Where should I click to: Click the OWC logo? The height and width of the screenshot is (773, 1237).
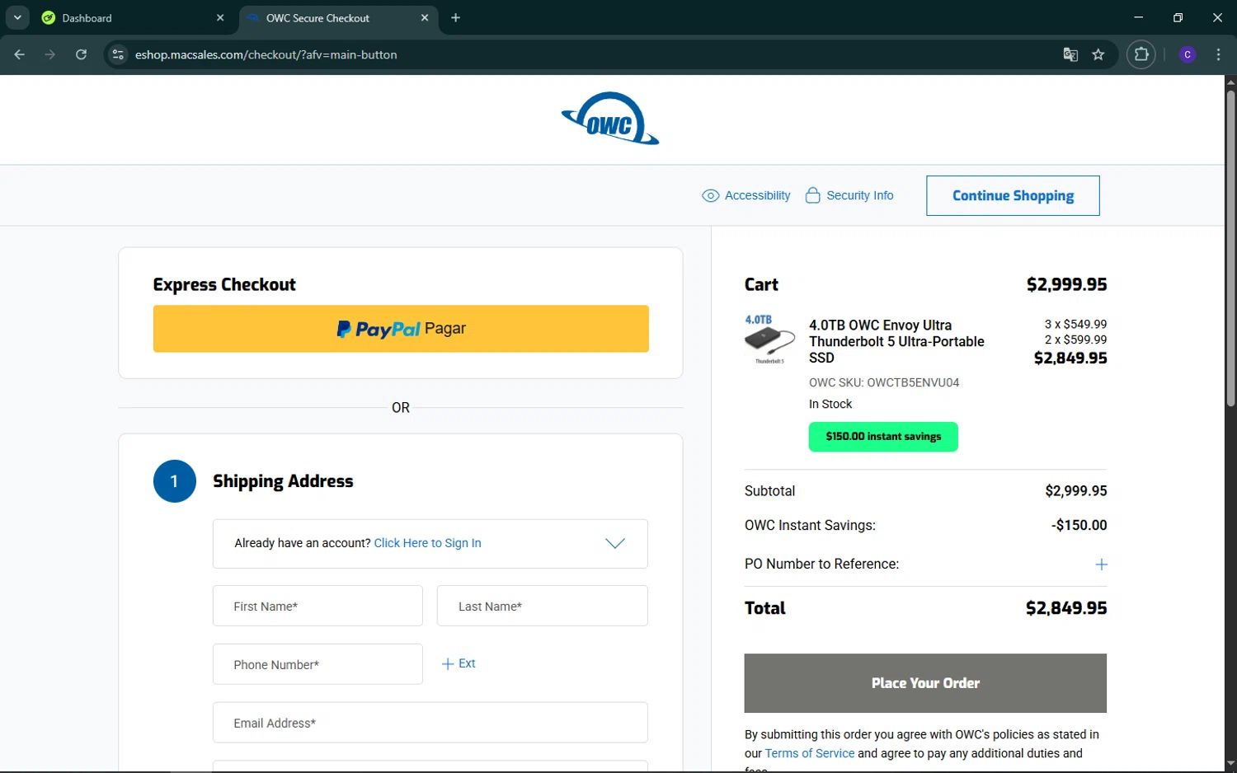[x=610, y=119]
